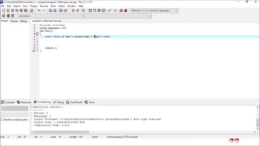Click the Toggle Bookmarks green icon
The height and width of the screenshot is (146, 260).
click(x=8, y=16)
